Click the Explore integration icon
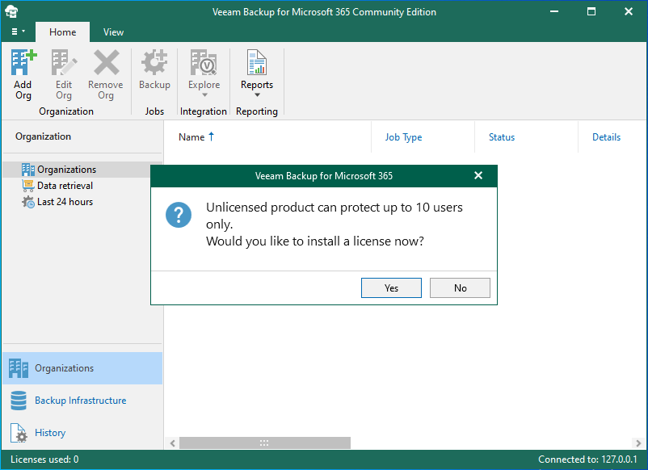 [x=204, y=62]
